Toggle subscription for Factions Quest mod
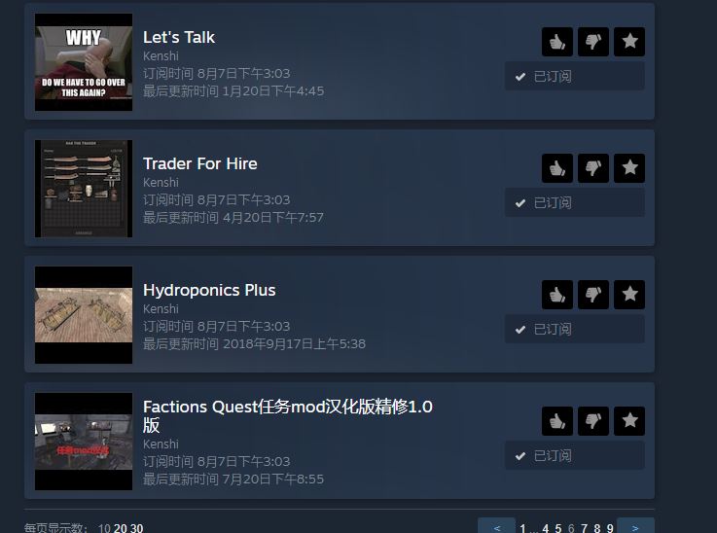This screenshot has height=533, width=717. click(575, 455)
